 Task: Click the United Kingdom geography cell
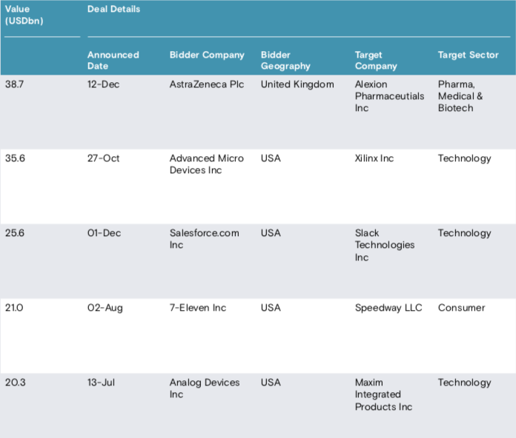pos(297,84)
